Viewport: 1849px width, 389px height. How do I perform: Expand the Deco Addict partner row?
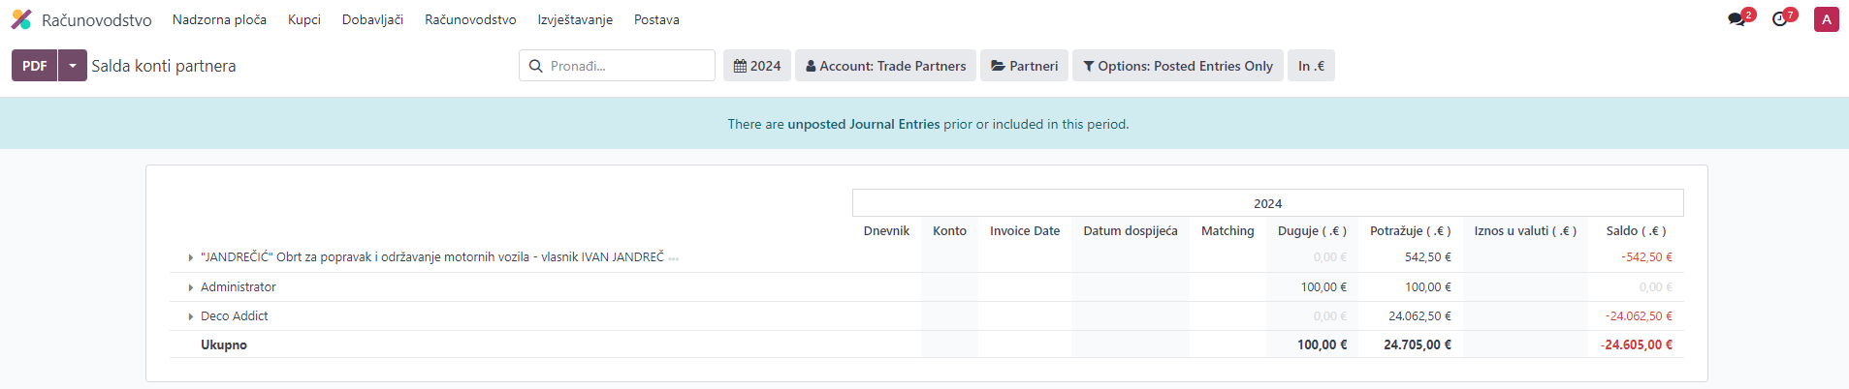pyautogui.click(x=191, y=316)
